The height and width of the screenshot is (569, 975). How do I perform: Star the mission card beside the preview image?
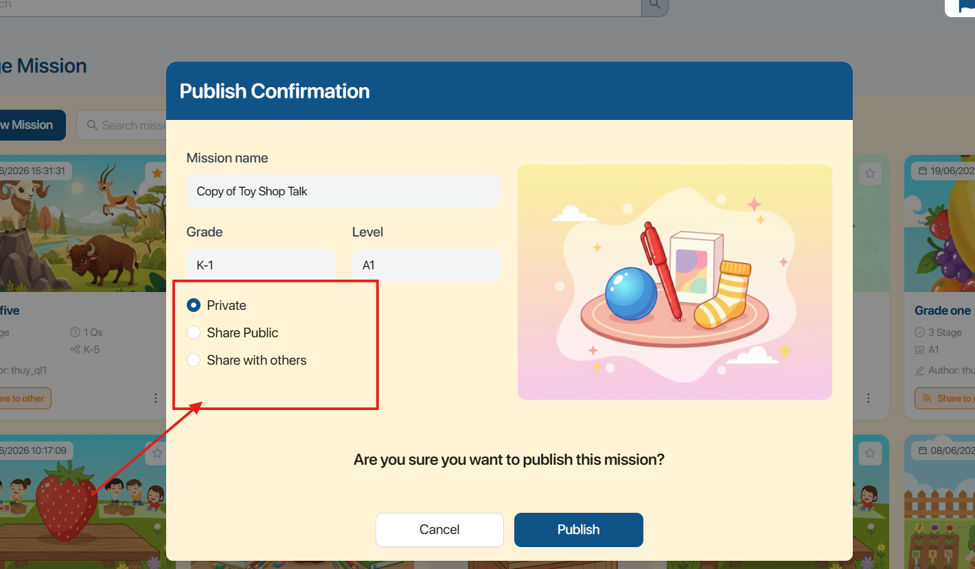(870, 173)
